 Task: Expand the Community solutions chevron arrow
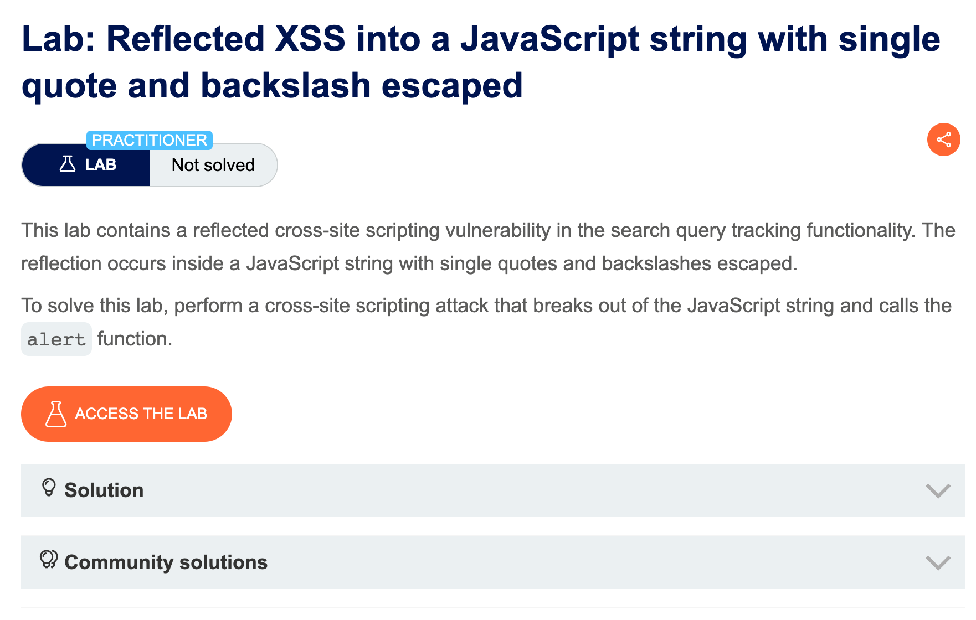938,563
